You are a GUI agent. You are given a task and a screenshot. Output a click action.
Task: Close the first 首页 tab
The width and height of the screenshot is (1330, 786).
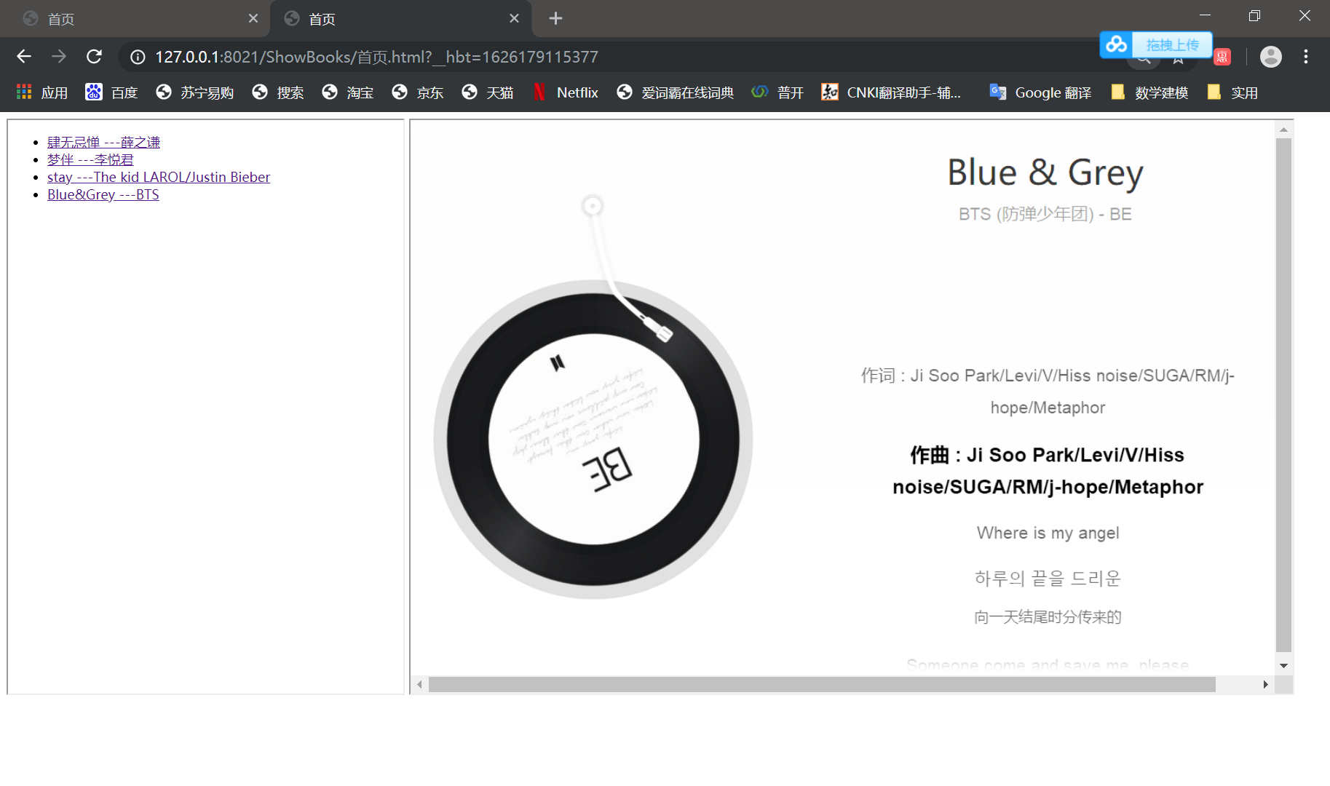click(253, 18)
